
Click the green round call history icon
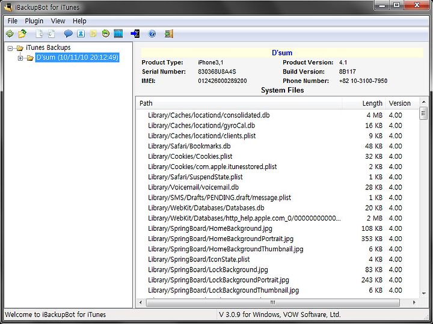click(105, 34)
